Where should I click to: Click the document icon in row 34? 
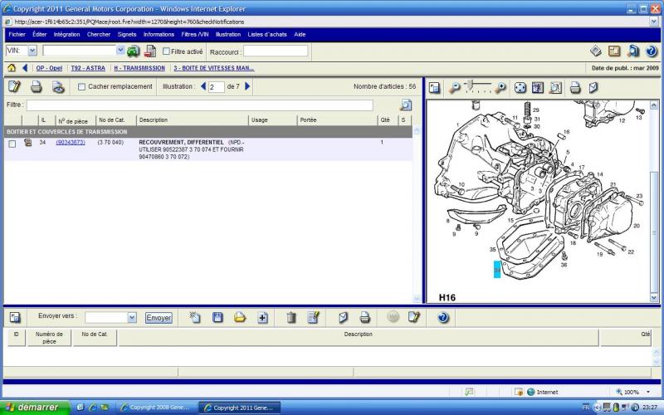(x=28, y=142)
